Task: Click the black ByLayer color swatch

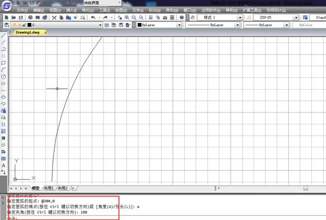Action: pyautogui.click(x=139, y=25)
